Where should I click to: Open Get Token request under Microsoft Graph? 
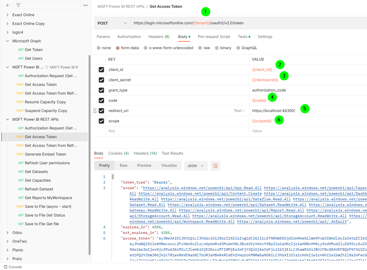34,50
